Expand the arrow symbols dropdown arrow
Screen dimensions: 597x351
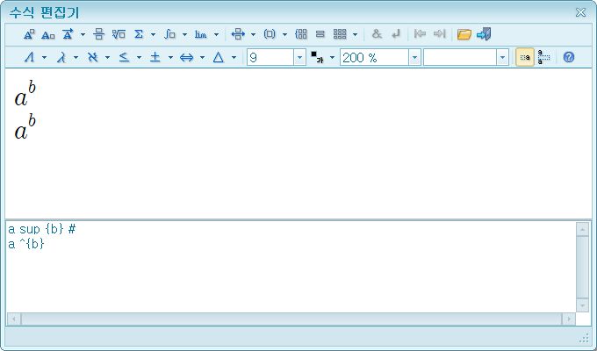(202, 58)
